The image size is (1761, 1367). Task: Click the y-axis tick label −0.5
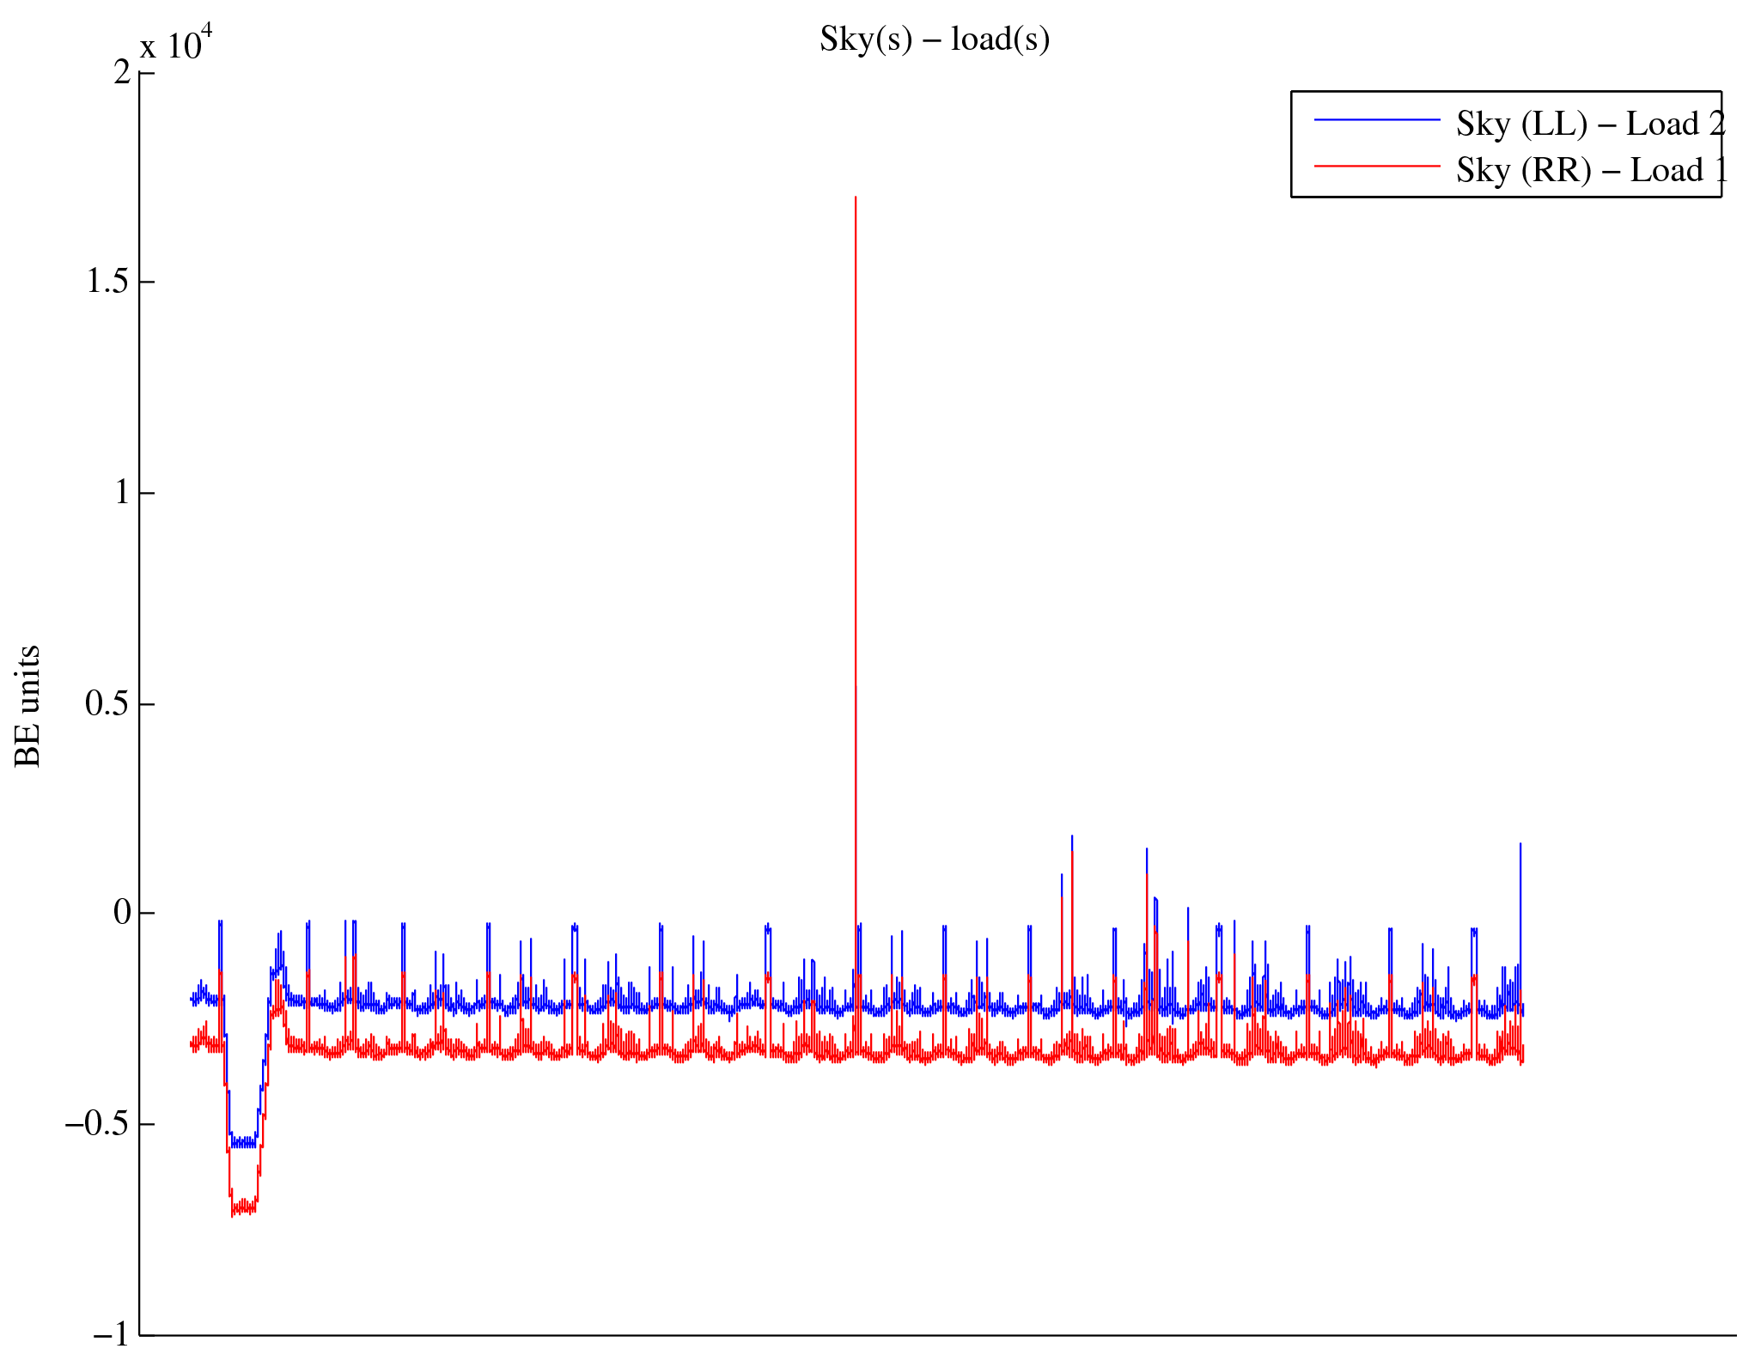pyautogui.click(x=98, y=1124)
